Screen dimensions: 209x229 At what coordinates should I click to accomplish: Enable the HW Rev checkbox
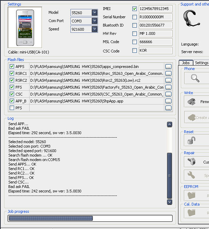pyautogui.click(x=134, y=33)
